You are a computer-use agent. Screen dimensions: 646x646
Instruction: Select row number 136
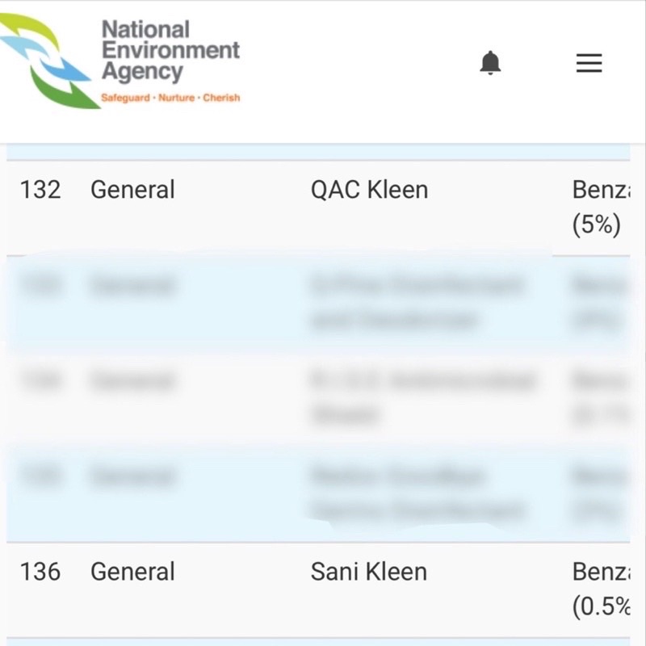(40, 572)
